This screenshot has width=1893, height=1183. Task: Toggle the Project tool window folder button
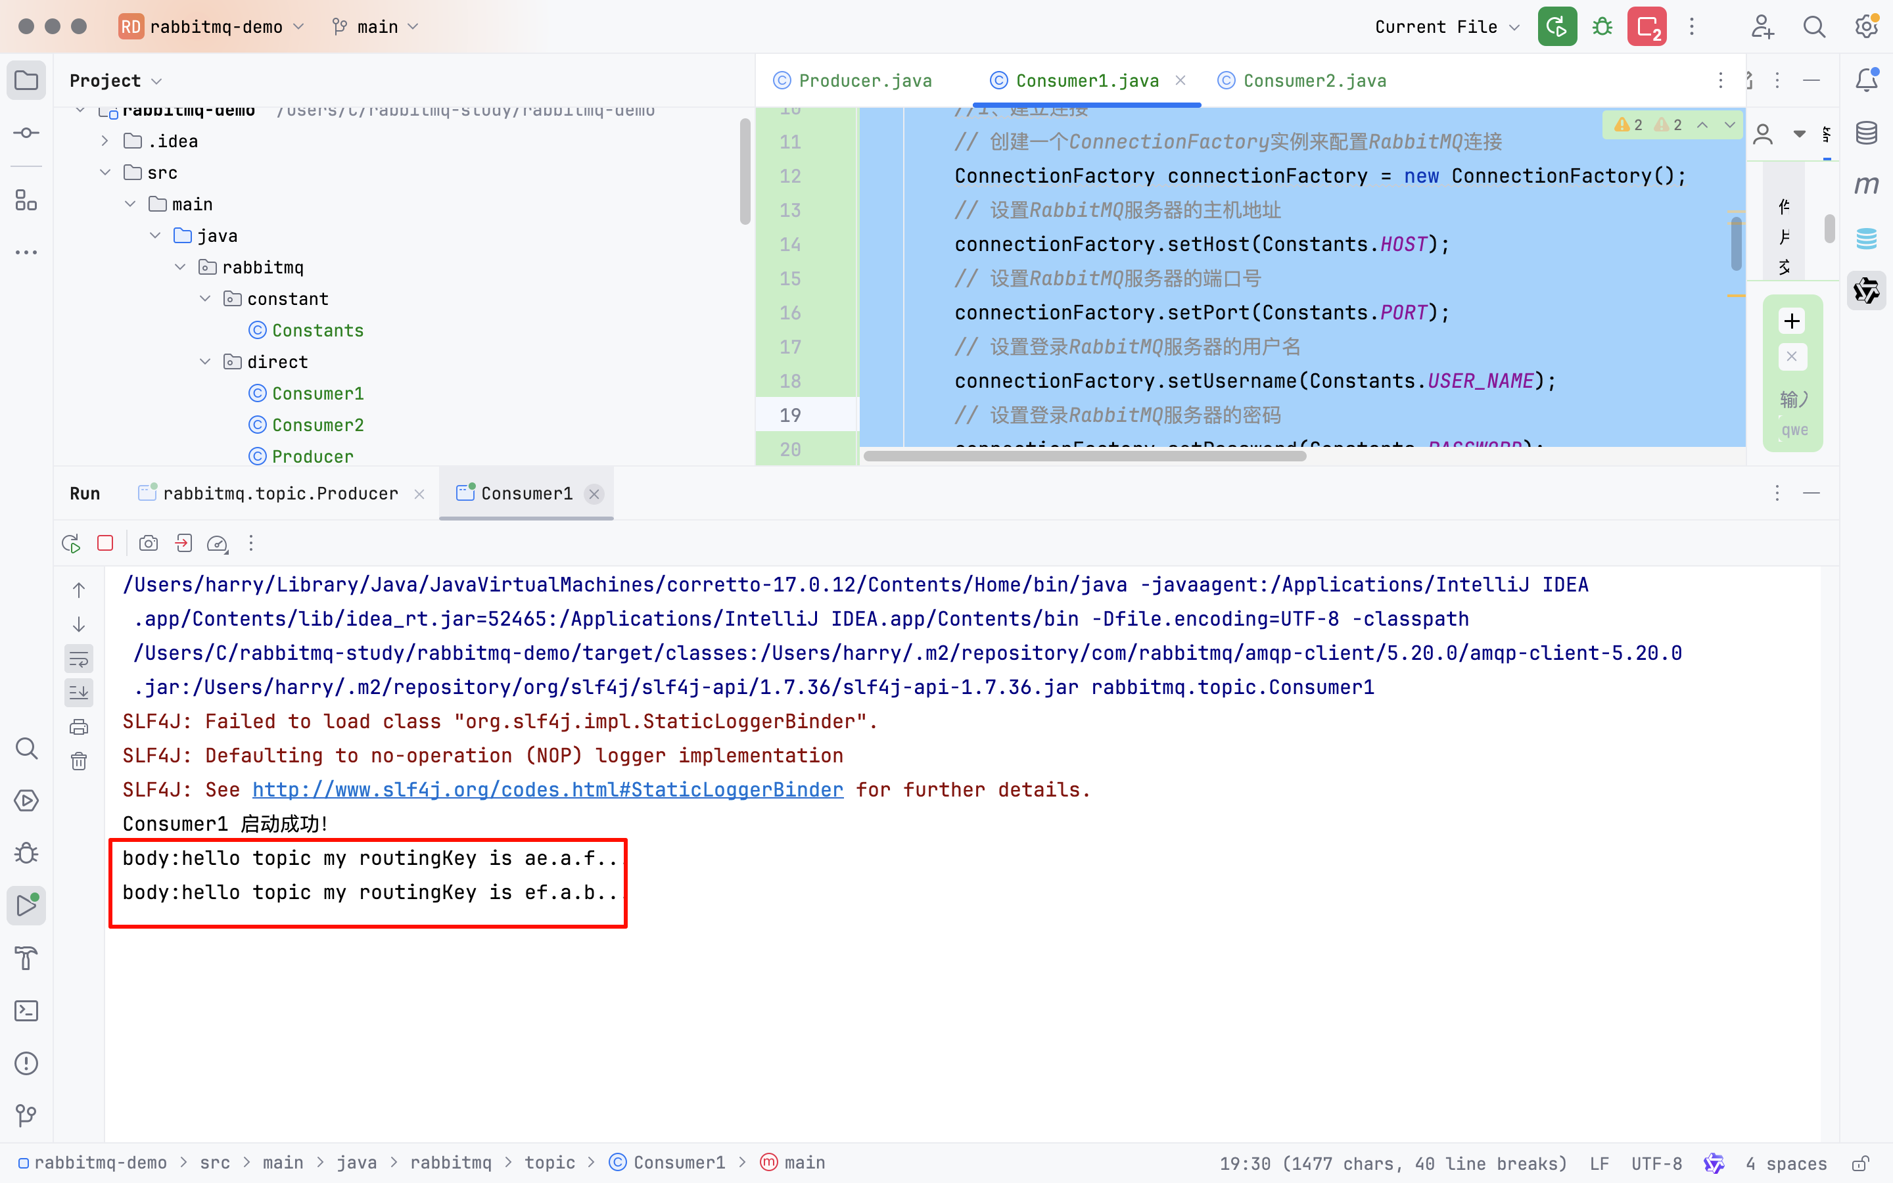point(26,81)
